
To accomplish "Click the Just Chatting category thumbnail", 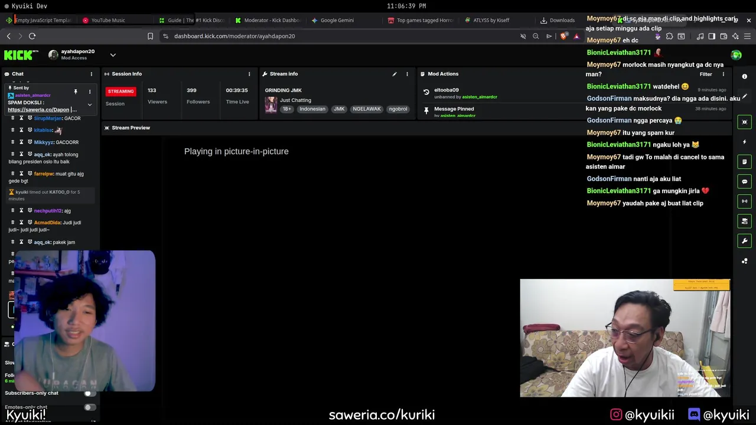I will coord(271,104).
